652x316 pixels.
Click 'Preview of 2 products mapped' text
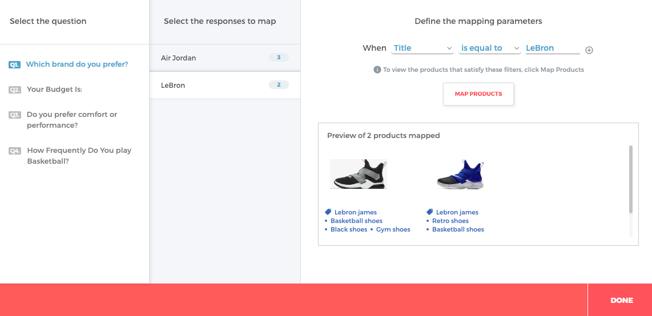pos(384,135)
